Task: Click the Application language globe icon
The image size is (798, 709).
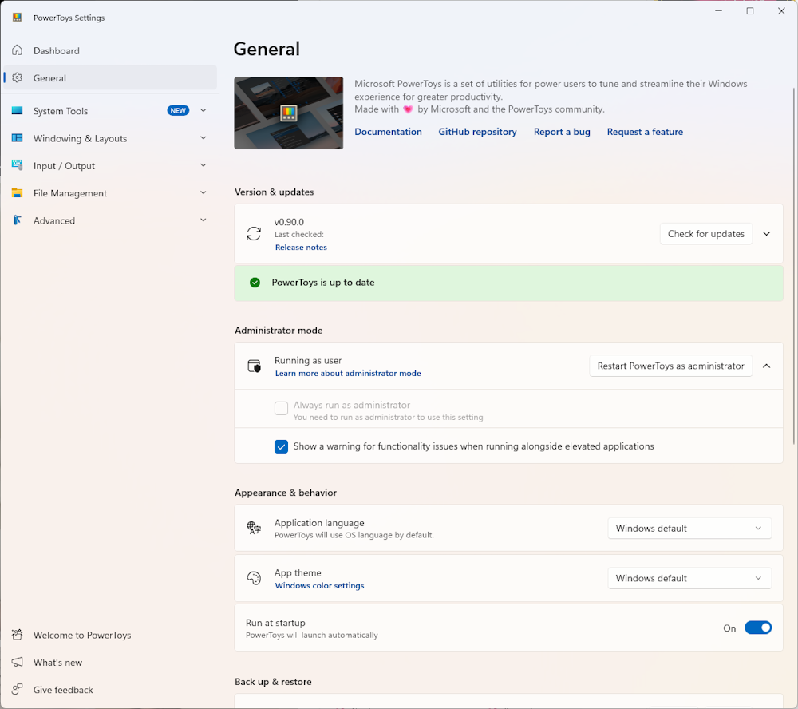Action: 254,528
